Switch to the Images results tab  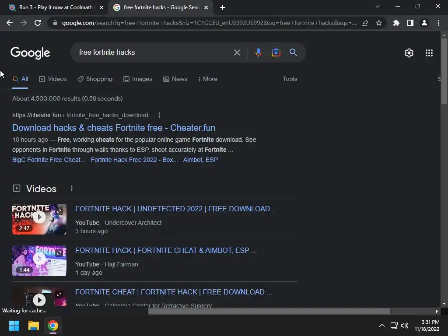pos(138,79)
